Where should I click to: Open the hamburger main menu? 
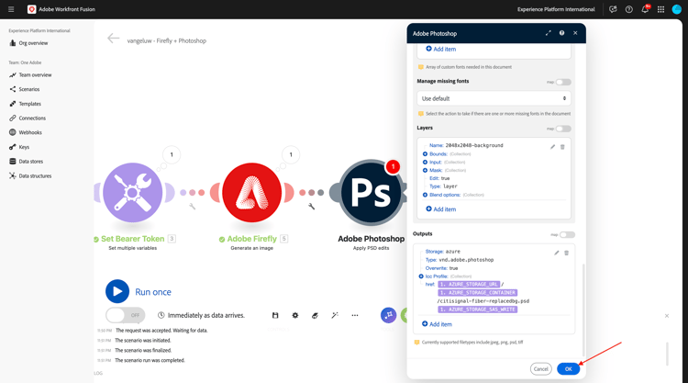11,9
